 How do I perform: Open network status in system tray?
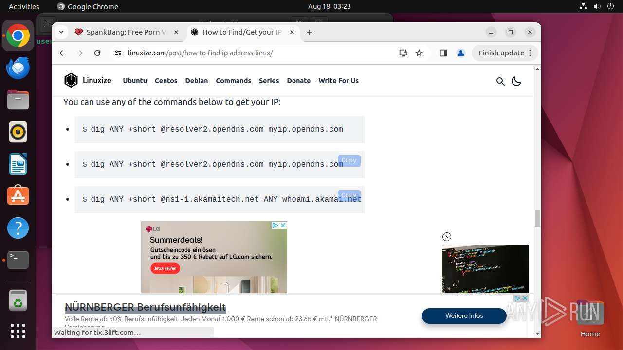583,6
